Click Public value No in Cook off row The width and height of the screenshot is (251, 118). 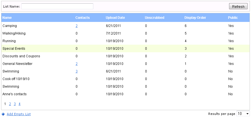click(x=230, y=79)
